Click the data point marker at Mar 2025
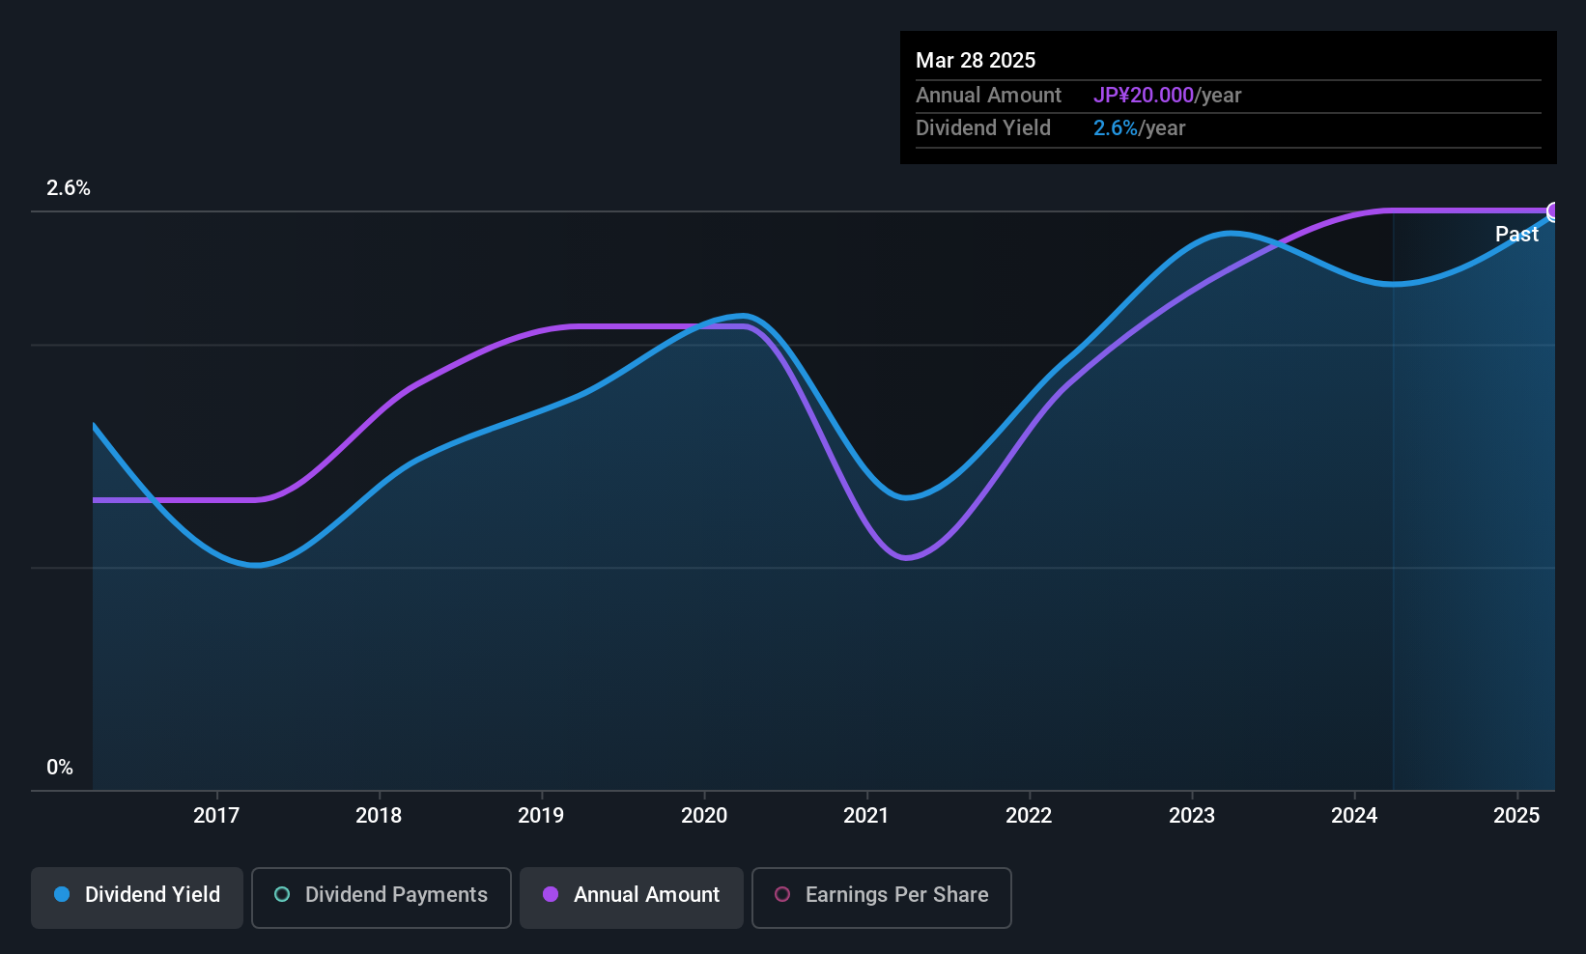Screen dimensions: 1586x954 coord(1553,211)
